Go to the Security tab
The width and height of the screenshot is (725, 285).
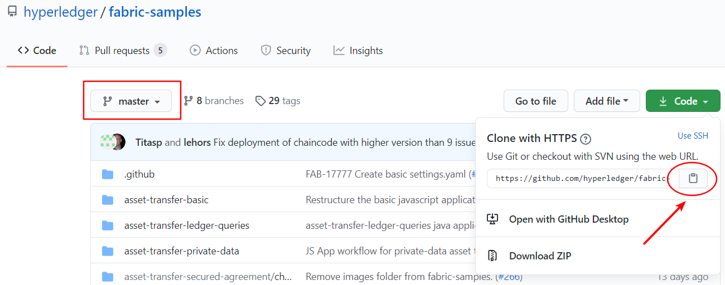(x=286, y=51)
